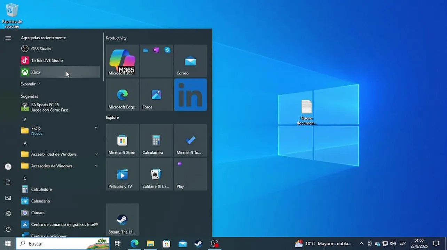Image resolution: width=447 pixels, height=250 pixels.
Task: Click the Explore group header
Action: coord(112,118)
